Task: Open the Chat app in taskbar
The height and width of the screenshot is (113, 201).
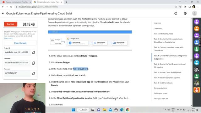Action: (99, 110)
